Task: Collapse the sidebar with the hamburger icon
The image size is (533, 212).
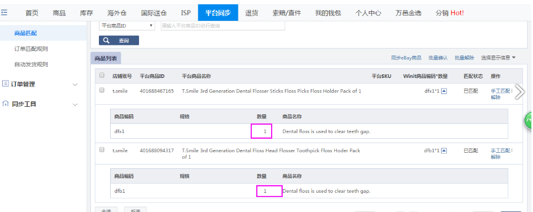Action: point(4,13)
